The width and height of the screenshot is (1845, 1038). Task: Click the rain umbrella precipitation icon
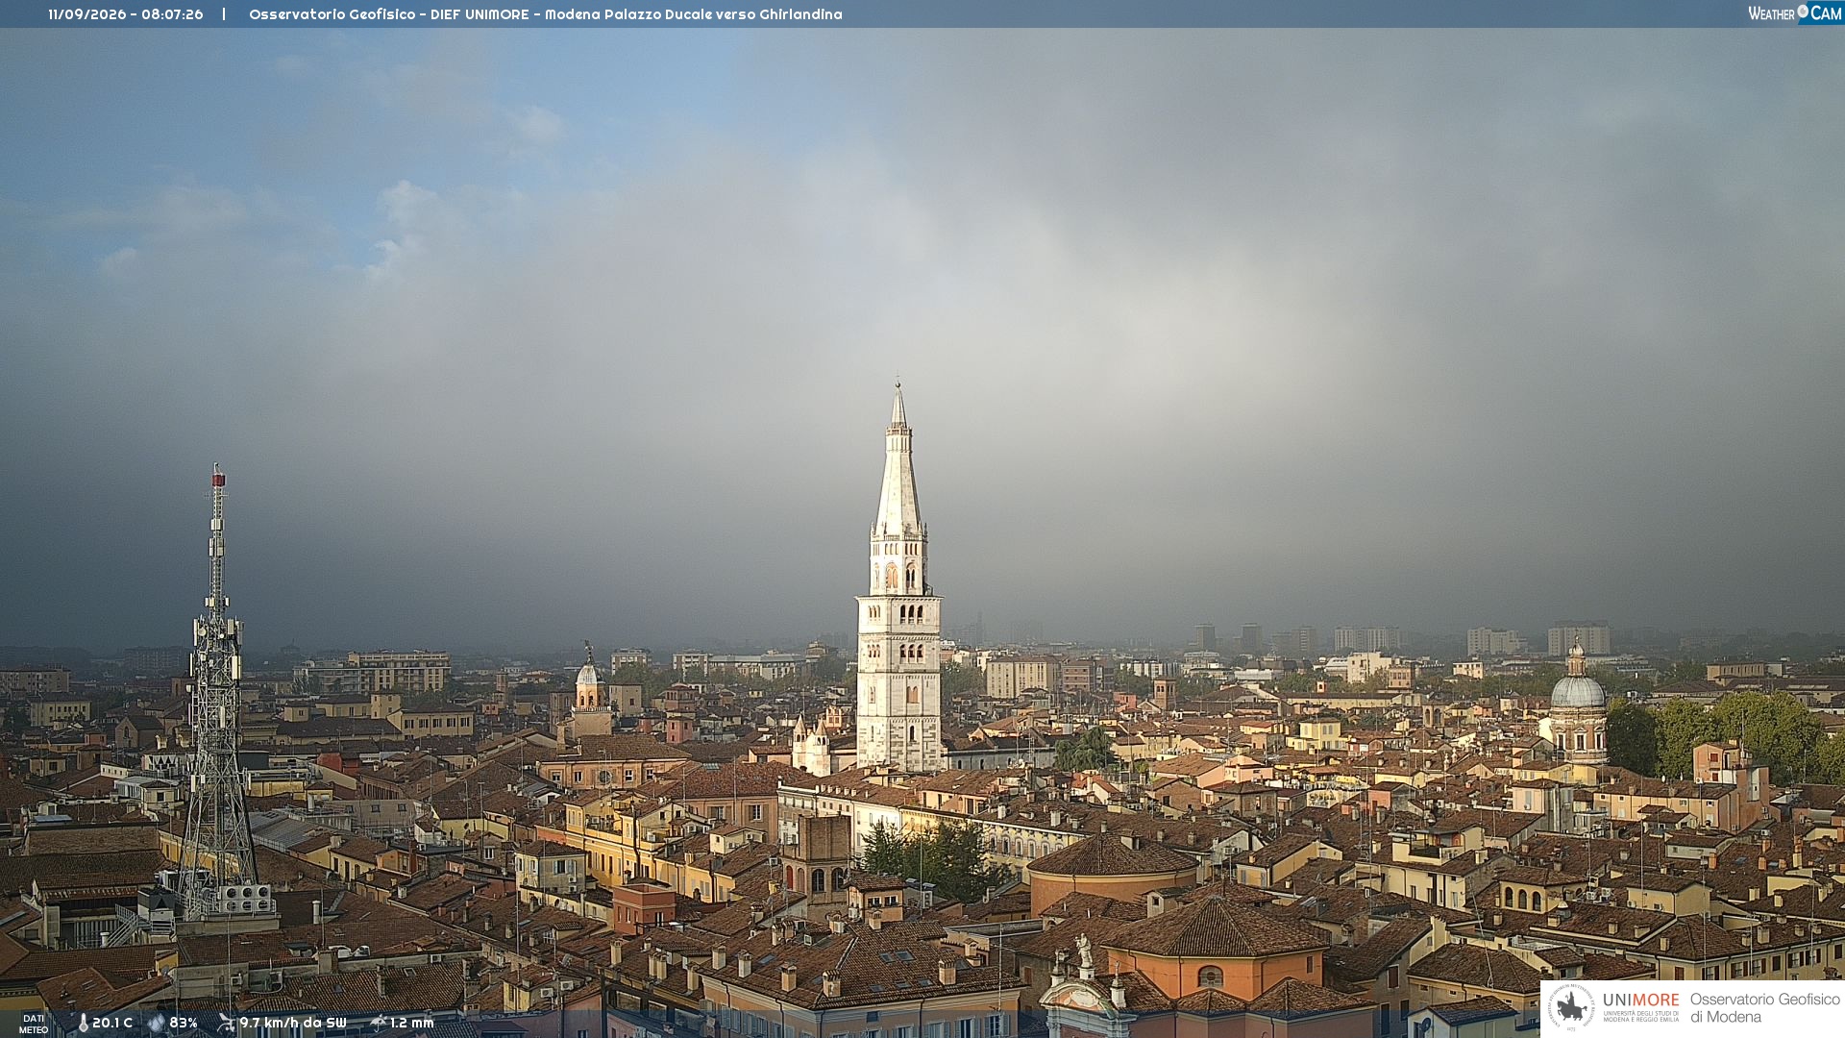tap(379, 1023)
